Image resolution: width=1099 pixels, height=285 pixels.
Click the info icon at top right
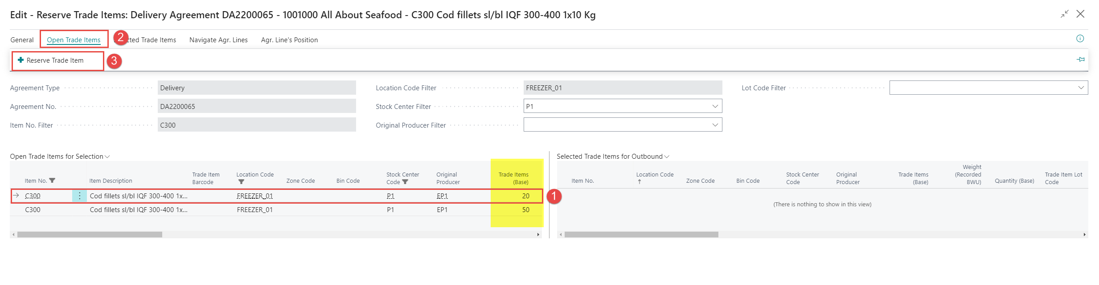1080,39
